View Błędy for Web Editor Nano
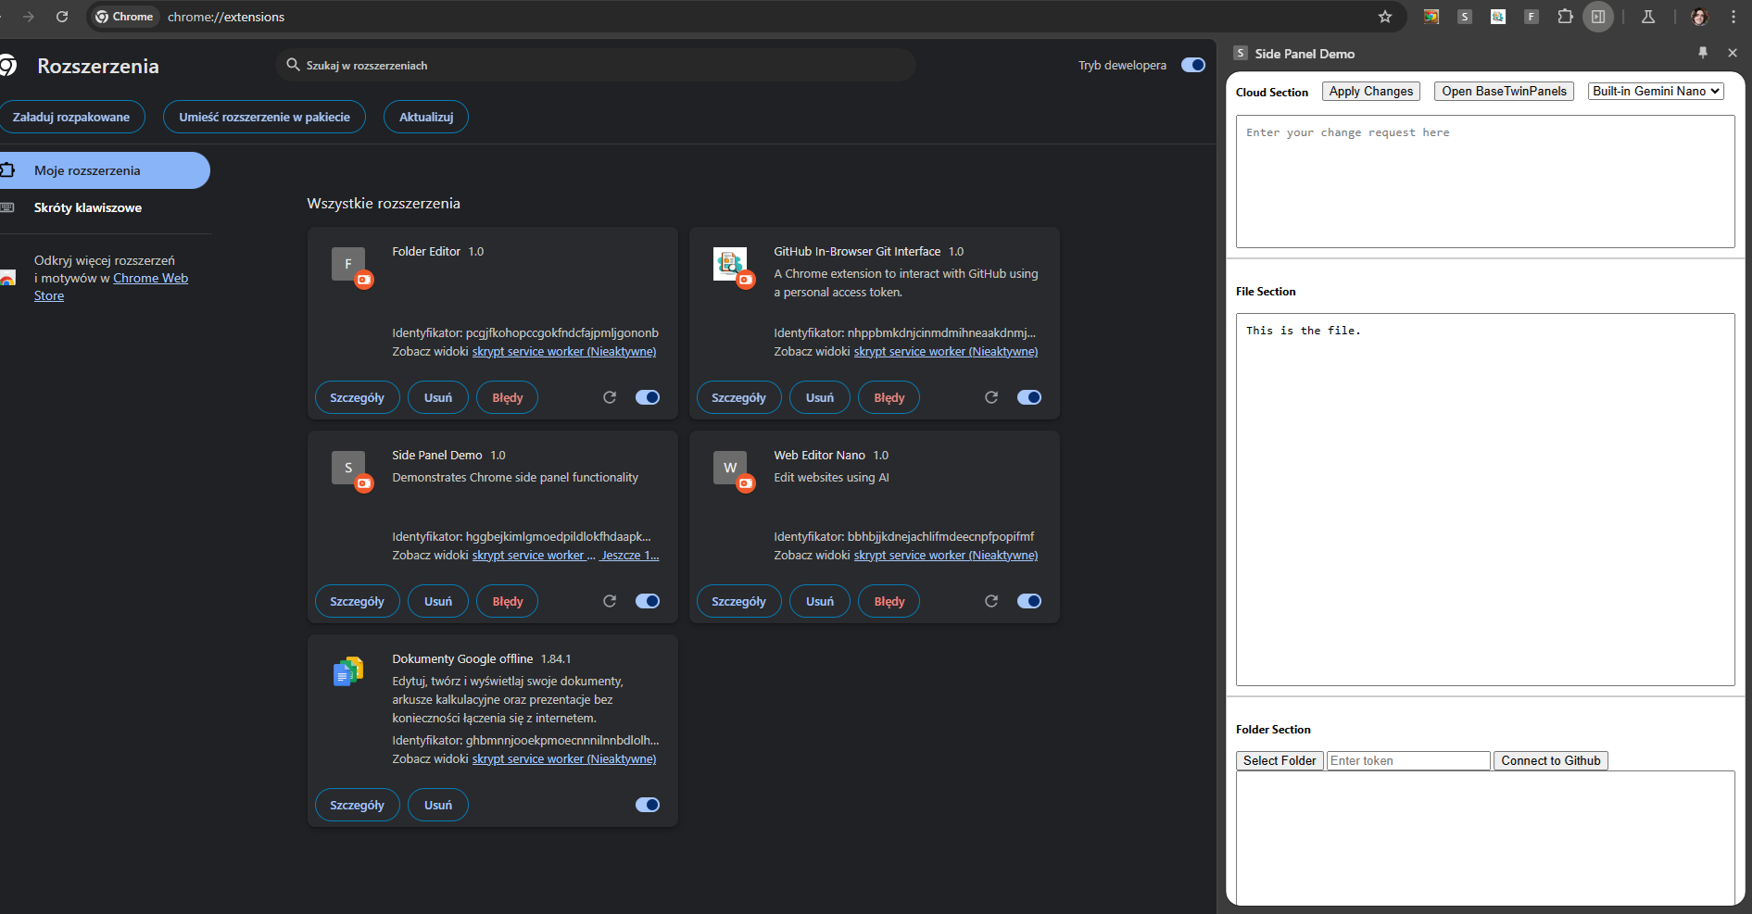 (x=889, y=601)
